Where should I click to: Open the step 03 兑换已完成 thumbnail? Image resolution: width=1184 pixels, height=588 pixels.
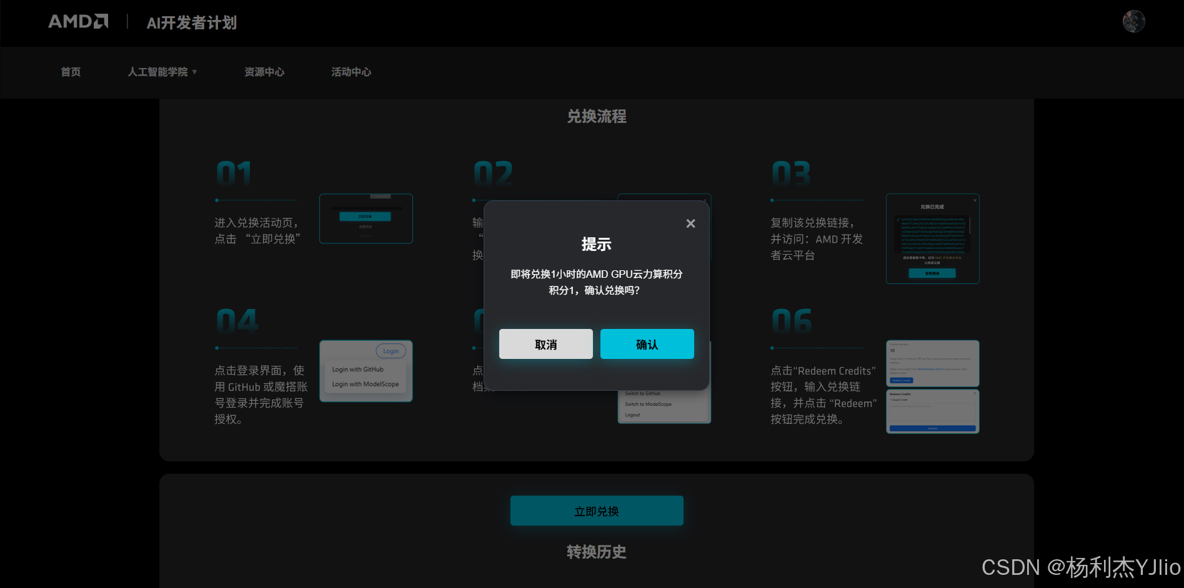pos(933,238)
